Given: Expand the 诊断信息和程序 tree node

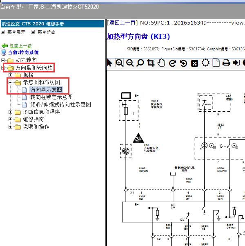Looking at the screenshot, I should pyautogui.click(x=10, y=112).
